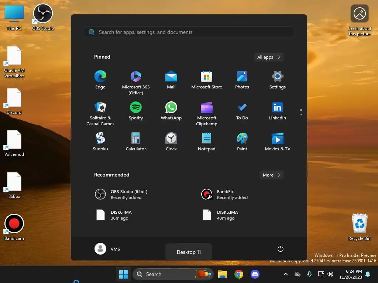Image resolution: width=378 pixels, height=283 pixels.
Task: Select Discord desktop shortcut
Action: click(14, 101)
